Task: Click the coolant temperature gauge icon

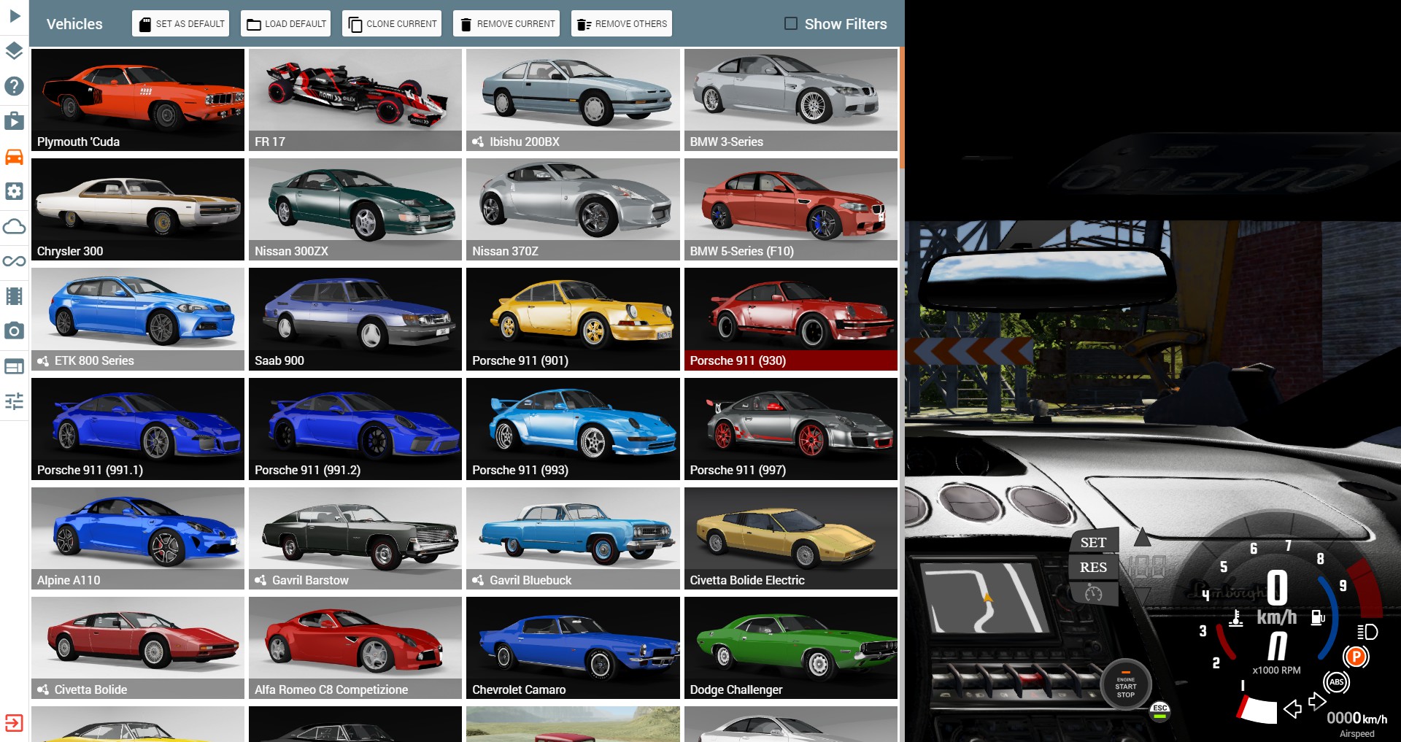Action: (x=1236, y=619)
